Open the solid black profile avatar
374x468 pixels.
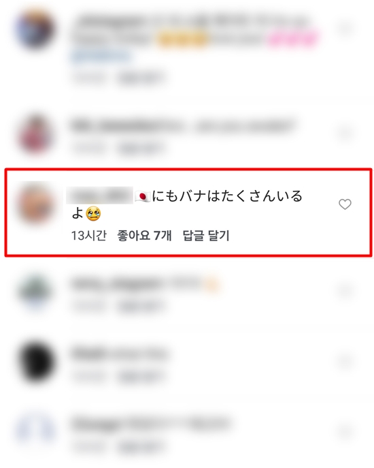(36, 362)
